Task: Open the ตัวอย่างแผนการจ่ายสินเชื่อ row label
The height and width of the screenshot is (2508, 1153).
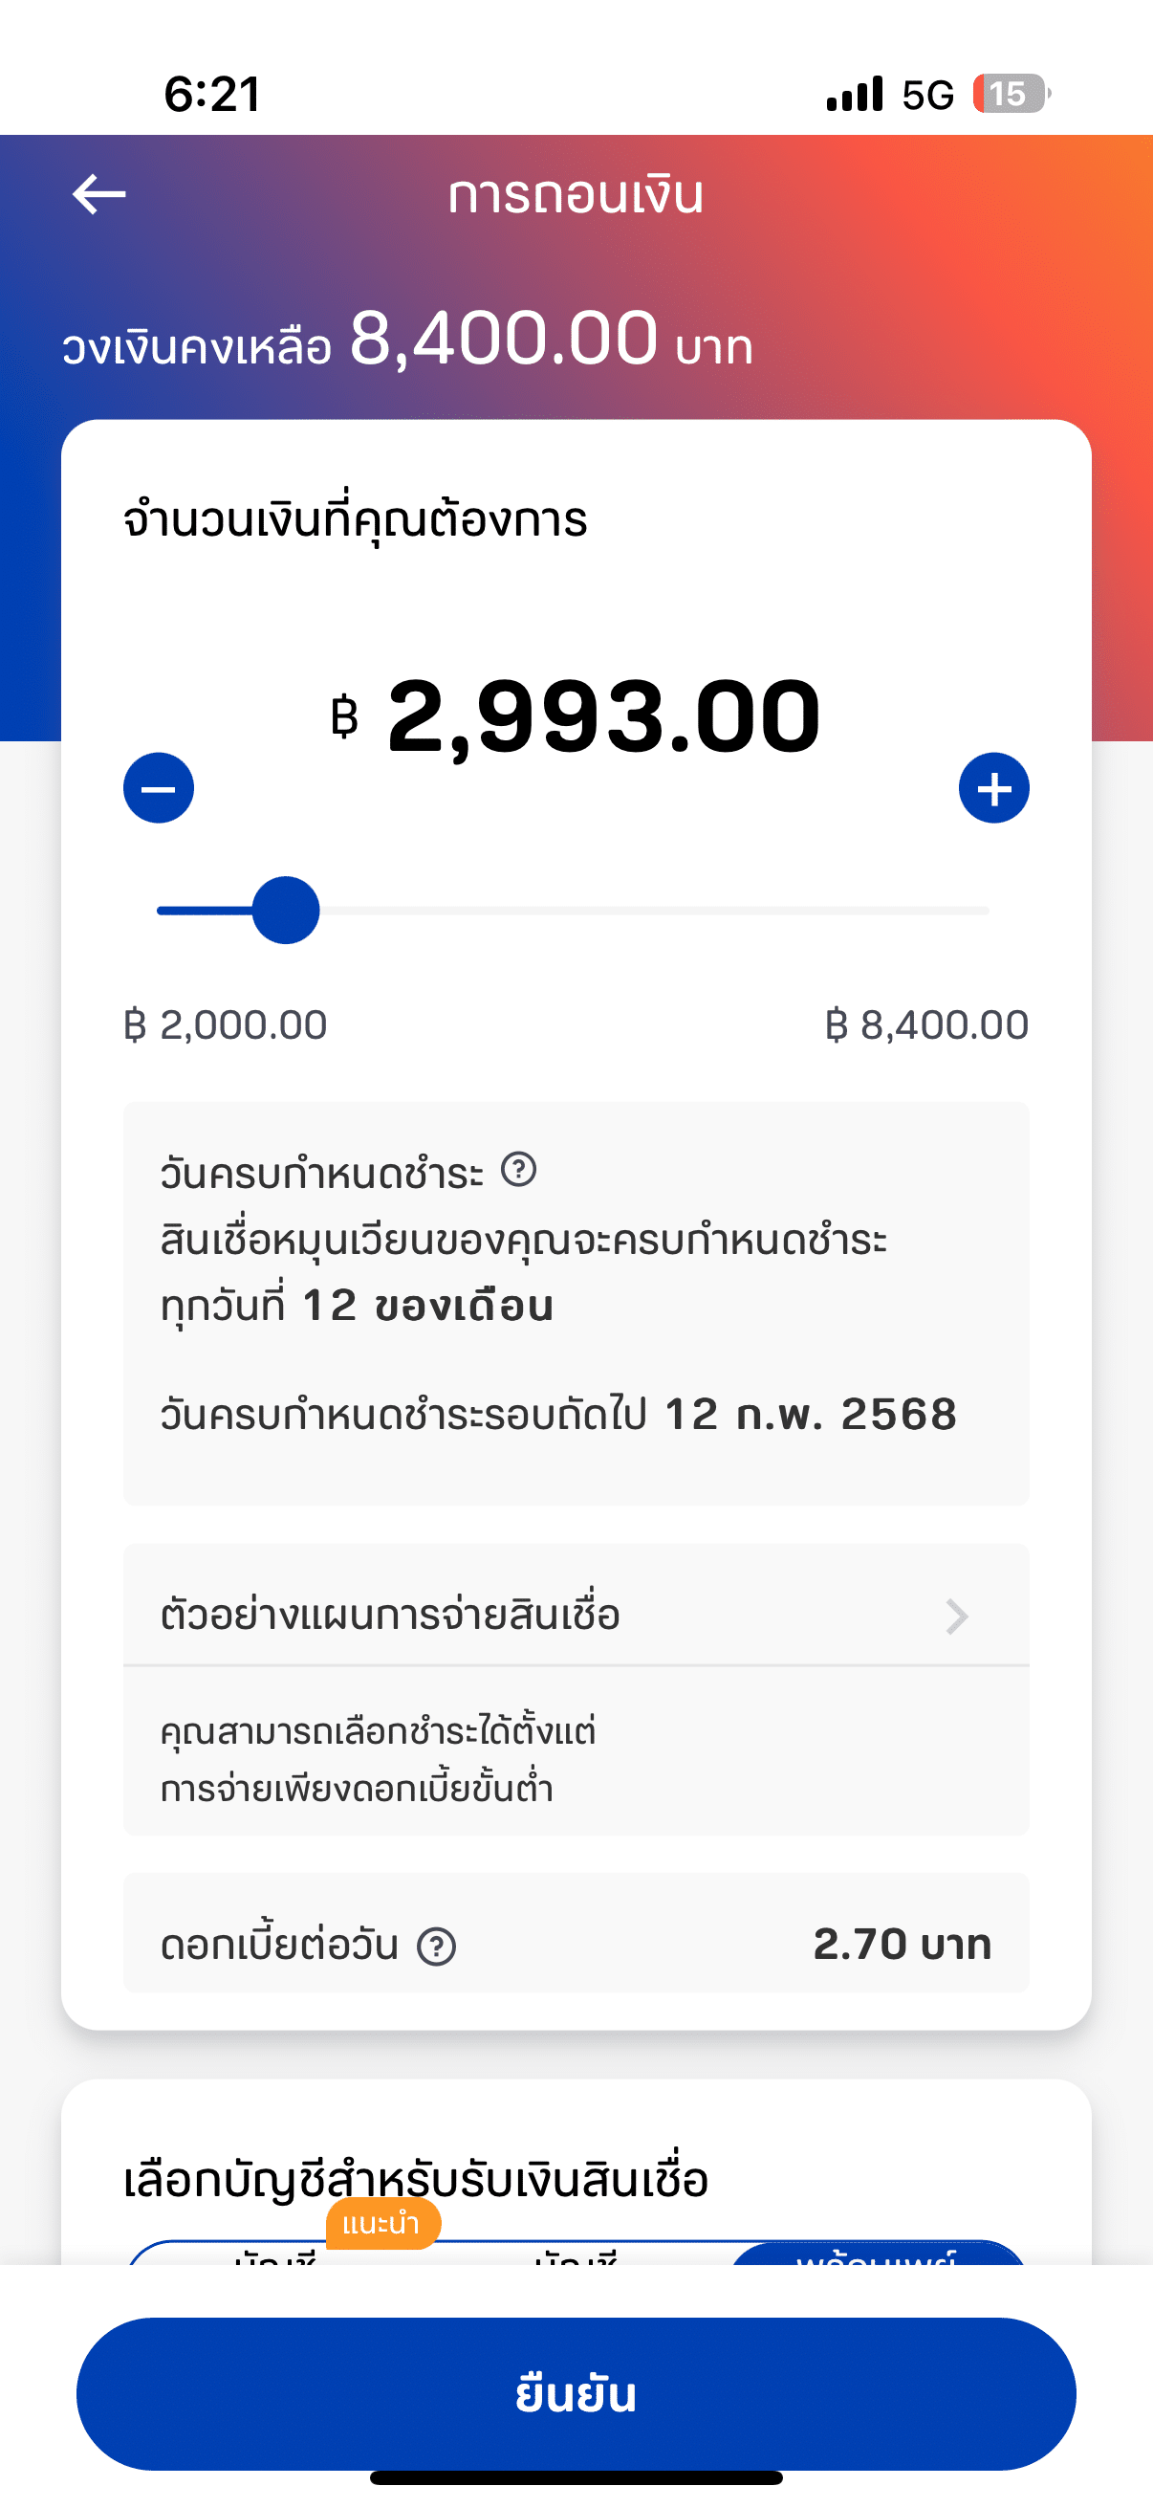Action: point(390,1616)
